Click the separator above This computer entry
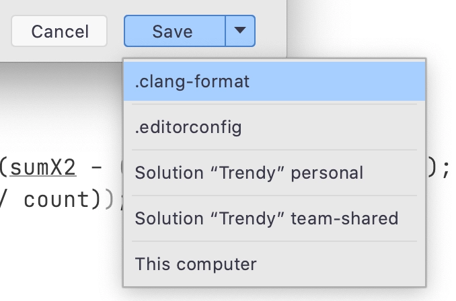Viewport: 456px width, 301px height. (x=274, y=241)
